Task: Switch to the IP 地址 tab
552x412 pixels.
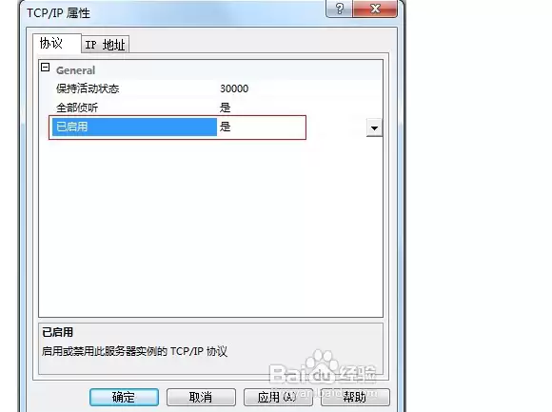Action: (105, 45)
